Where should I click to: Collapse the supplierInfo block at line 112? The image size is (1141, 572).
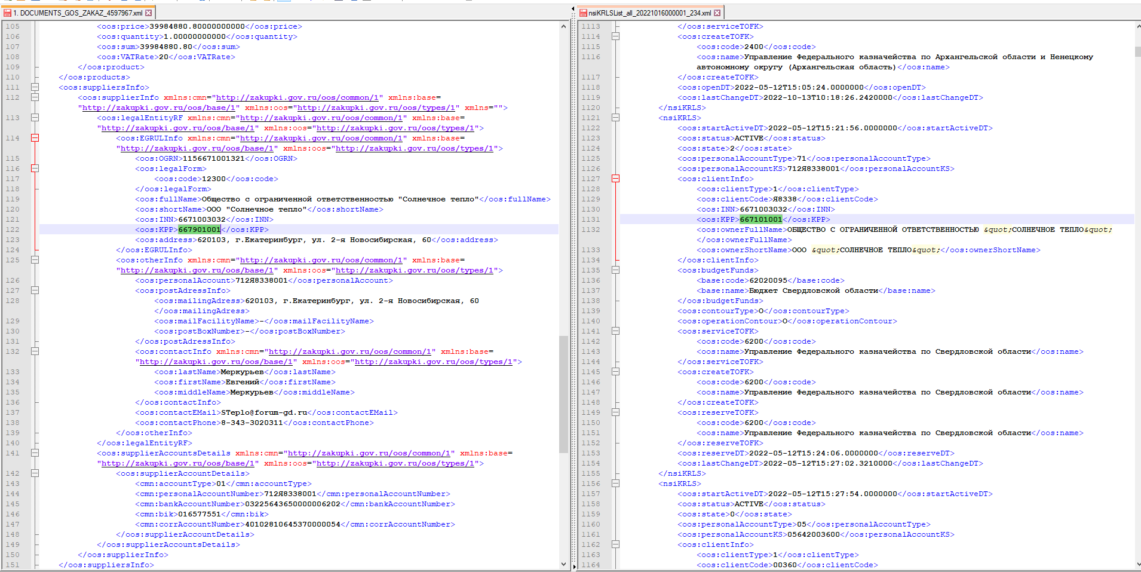(x=35, y=97)
